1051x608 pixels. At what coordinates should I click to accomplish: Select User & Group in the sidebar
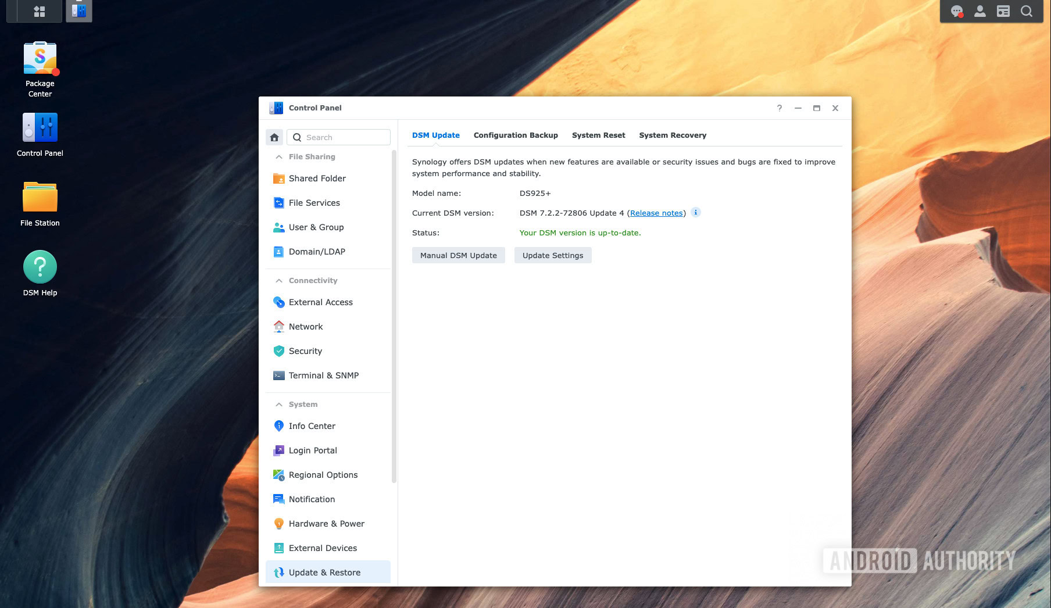click(316, 227)
